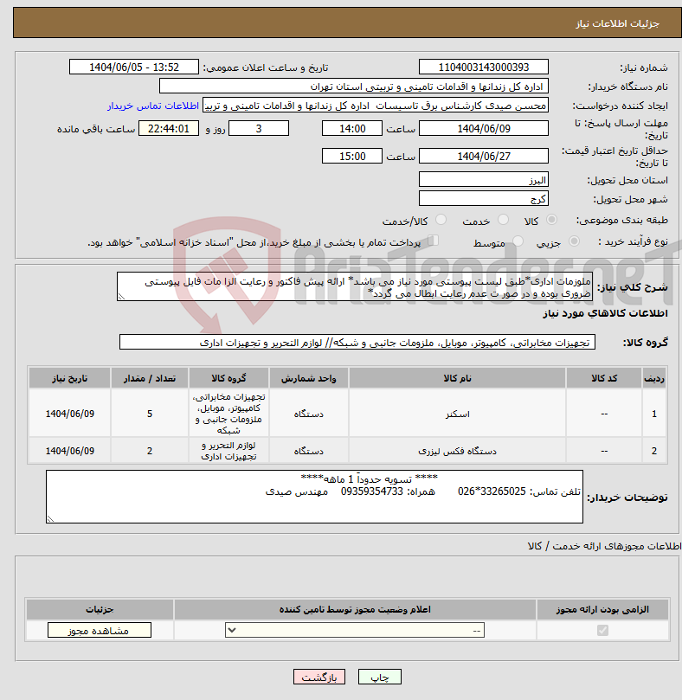Open the permit status dropdown
This screenshot has height=700, width=682.
355,631
